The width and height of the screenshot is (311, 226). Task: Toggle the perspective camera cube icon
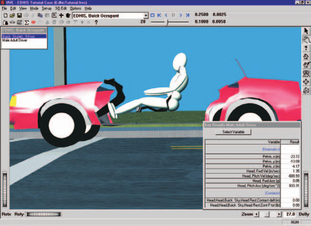point(306,90)
